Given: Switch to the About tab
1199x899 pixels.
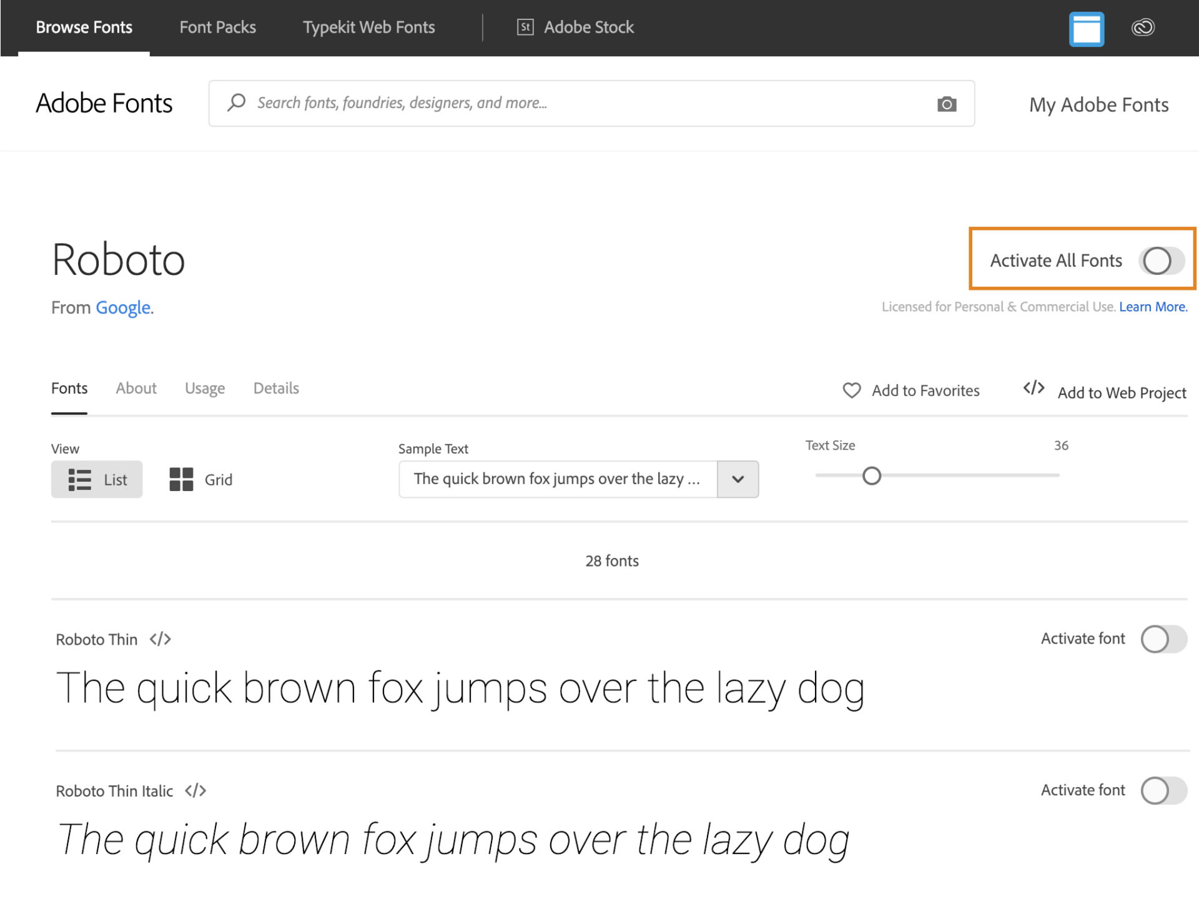Looking at the screenshot, I should pyautogui.click(x=136, y=388).
